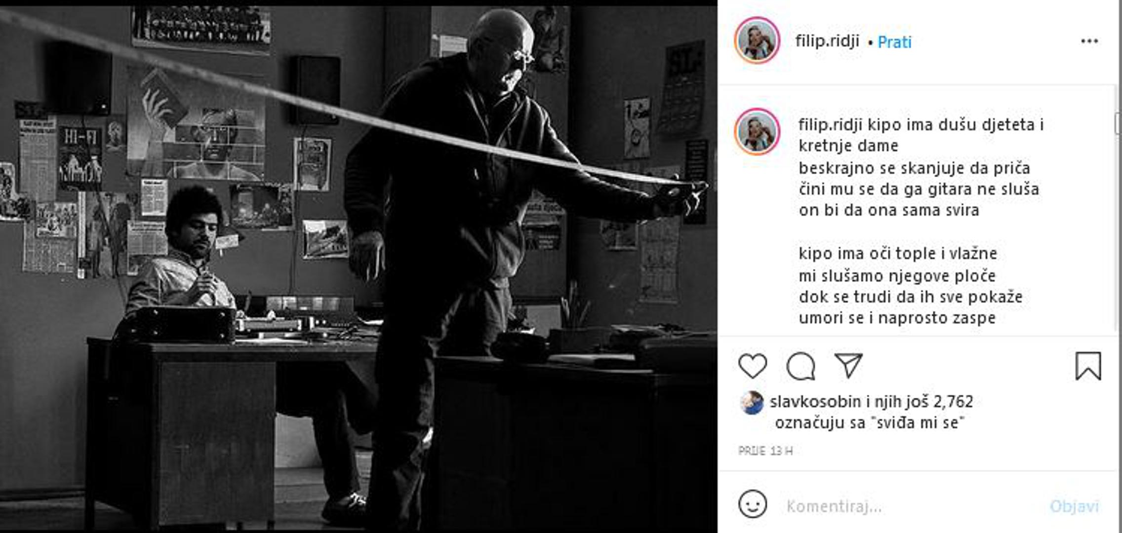Click the PRIJE 13 H timestamp
This screenshot has height=533, width=1122.
point(765,451)
